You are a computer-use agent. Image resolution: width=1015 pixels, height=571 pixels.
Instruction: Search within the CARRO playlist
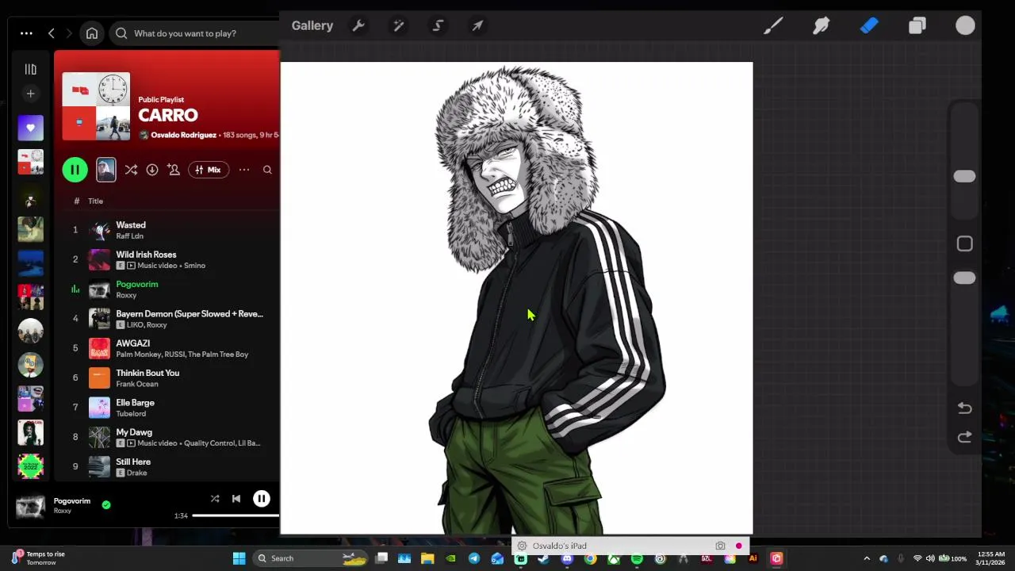[267, 170]
